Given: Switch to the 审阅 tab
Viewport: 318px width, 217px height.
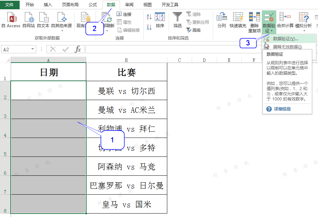Looking at the screenshot, I should [x=129, y=5].
